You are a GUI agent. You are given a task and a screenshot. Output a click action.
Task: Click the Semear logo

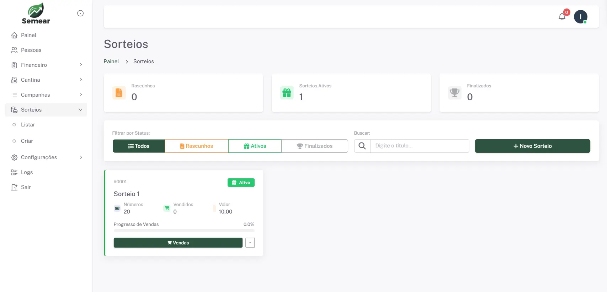36,13
